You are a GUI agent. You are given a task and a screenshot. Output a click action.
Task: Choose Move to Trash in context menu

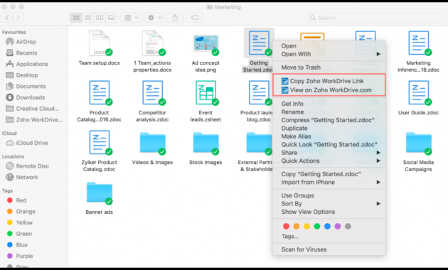point(329,67)
